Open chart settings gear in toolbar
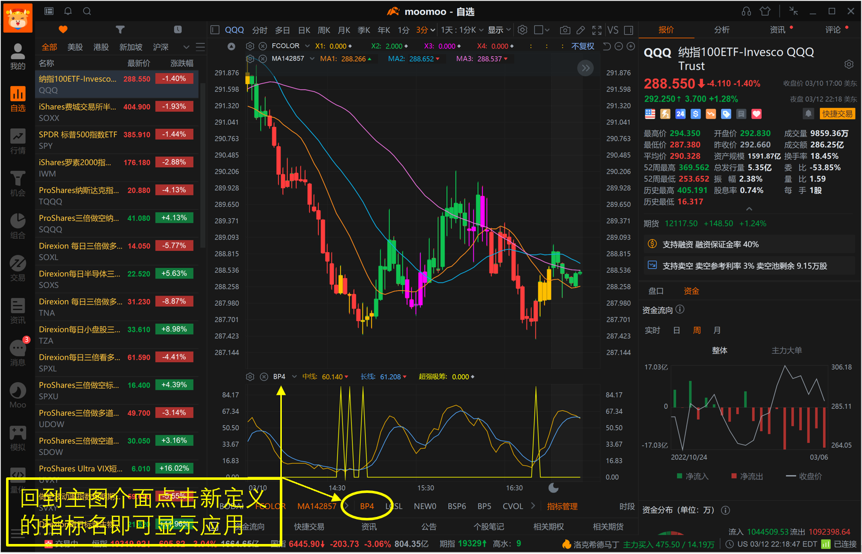 tap(523, 30)
